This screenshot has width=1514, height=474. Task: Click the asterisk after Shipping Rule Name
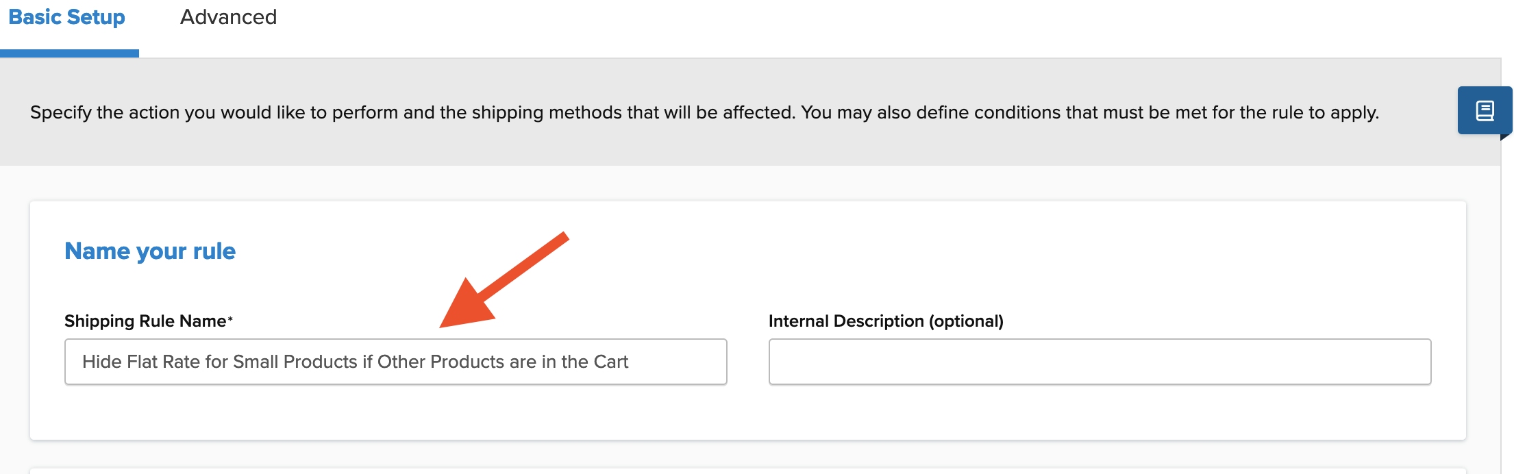[230, 319]
